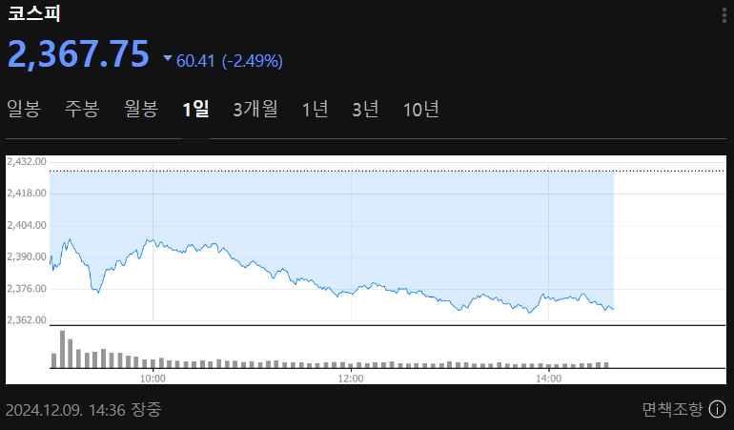The width and height of the screenshot is (734, 430).
Task: Click the 2,432.00 price axis label
Action: click(x=27, y=162)
